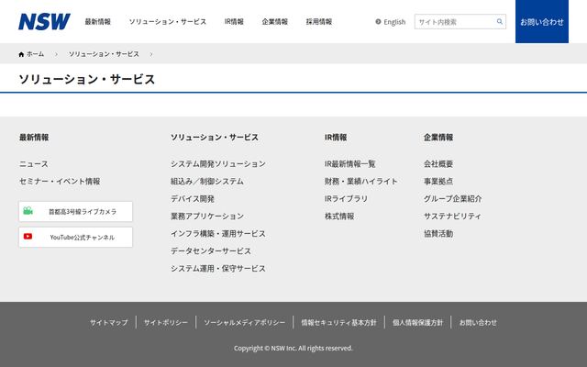Open ニュース link
Screen dimensions: 587x367
click(x=34, y=164)
